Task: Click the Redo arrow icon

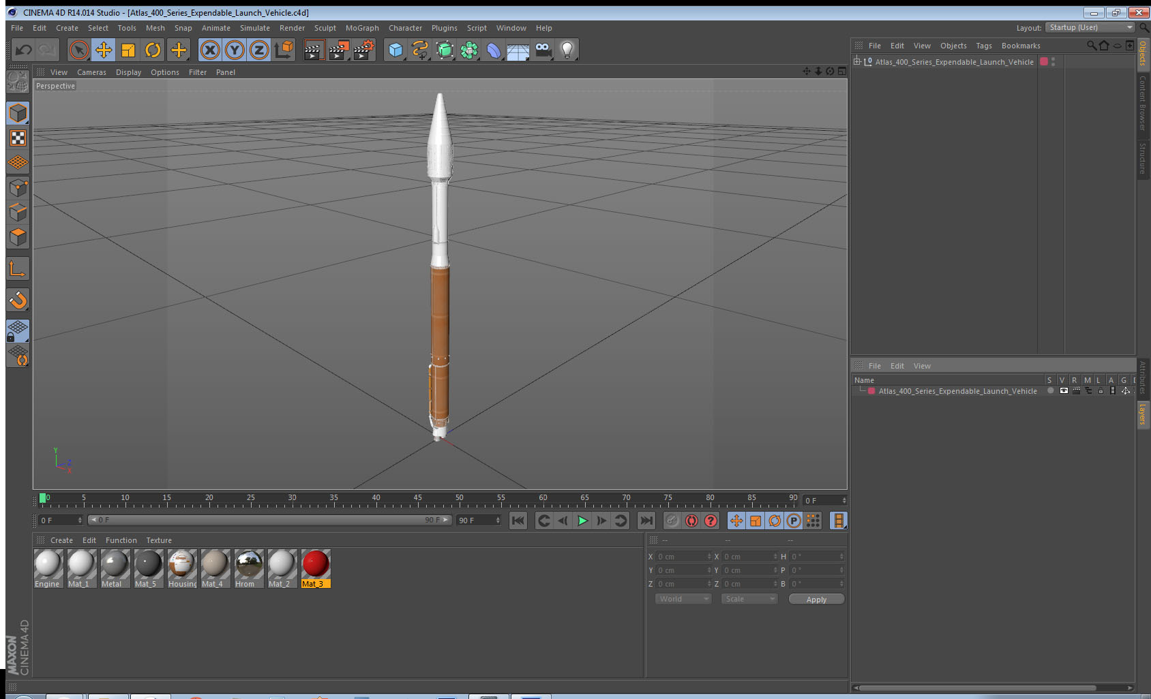Action: 47,50
